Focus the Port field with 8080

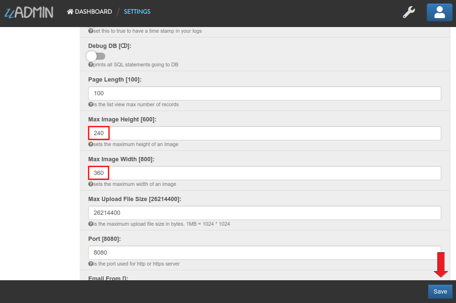[264, 253]
